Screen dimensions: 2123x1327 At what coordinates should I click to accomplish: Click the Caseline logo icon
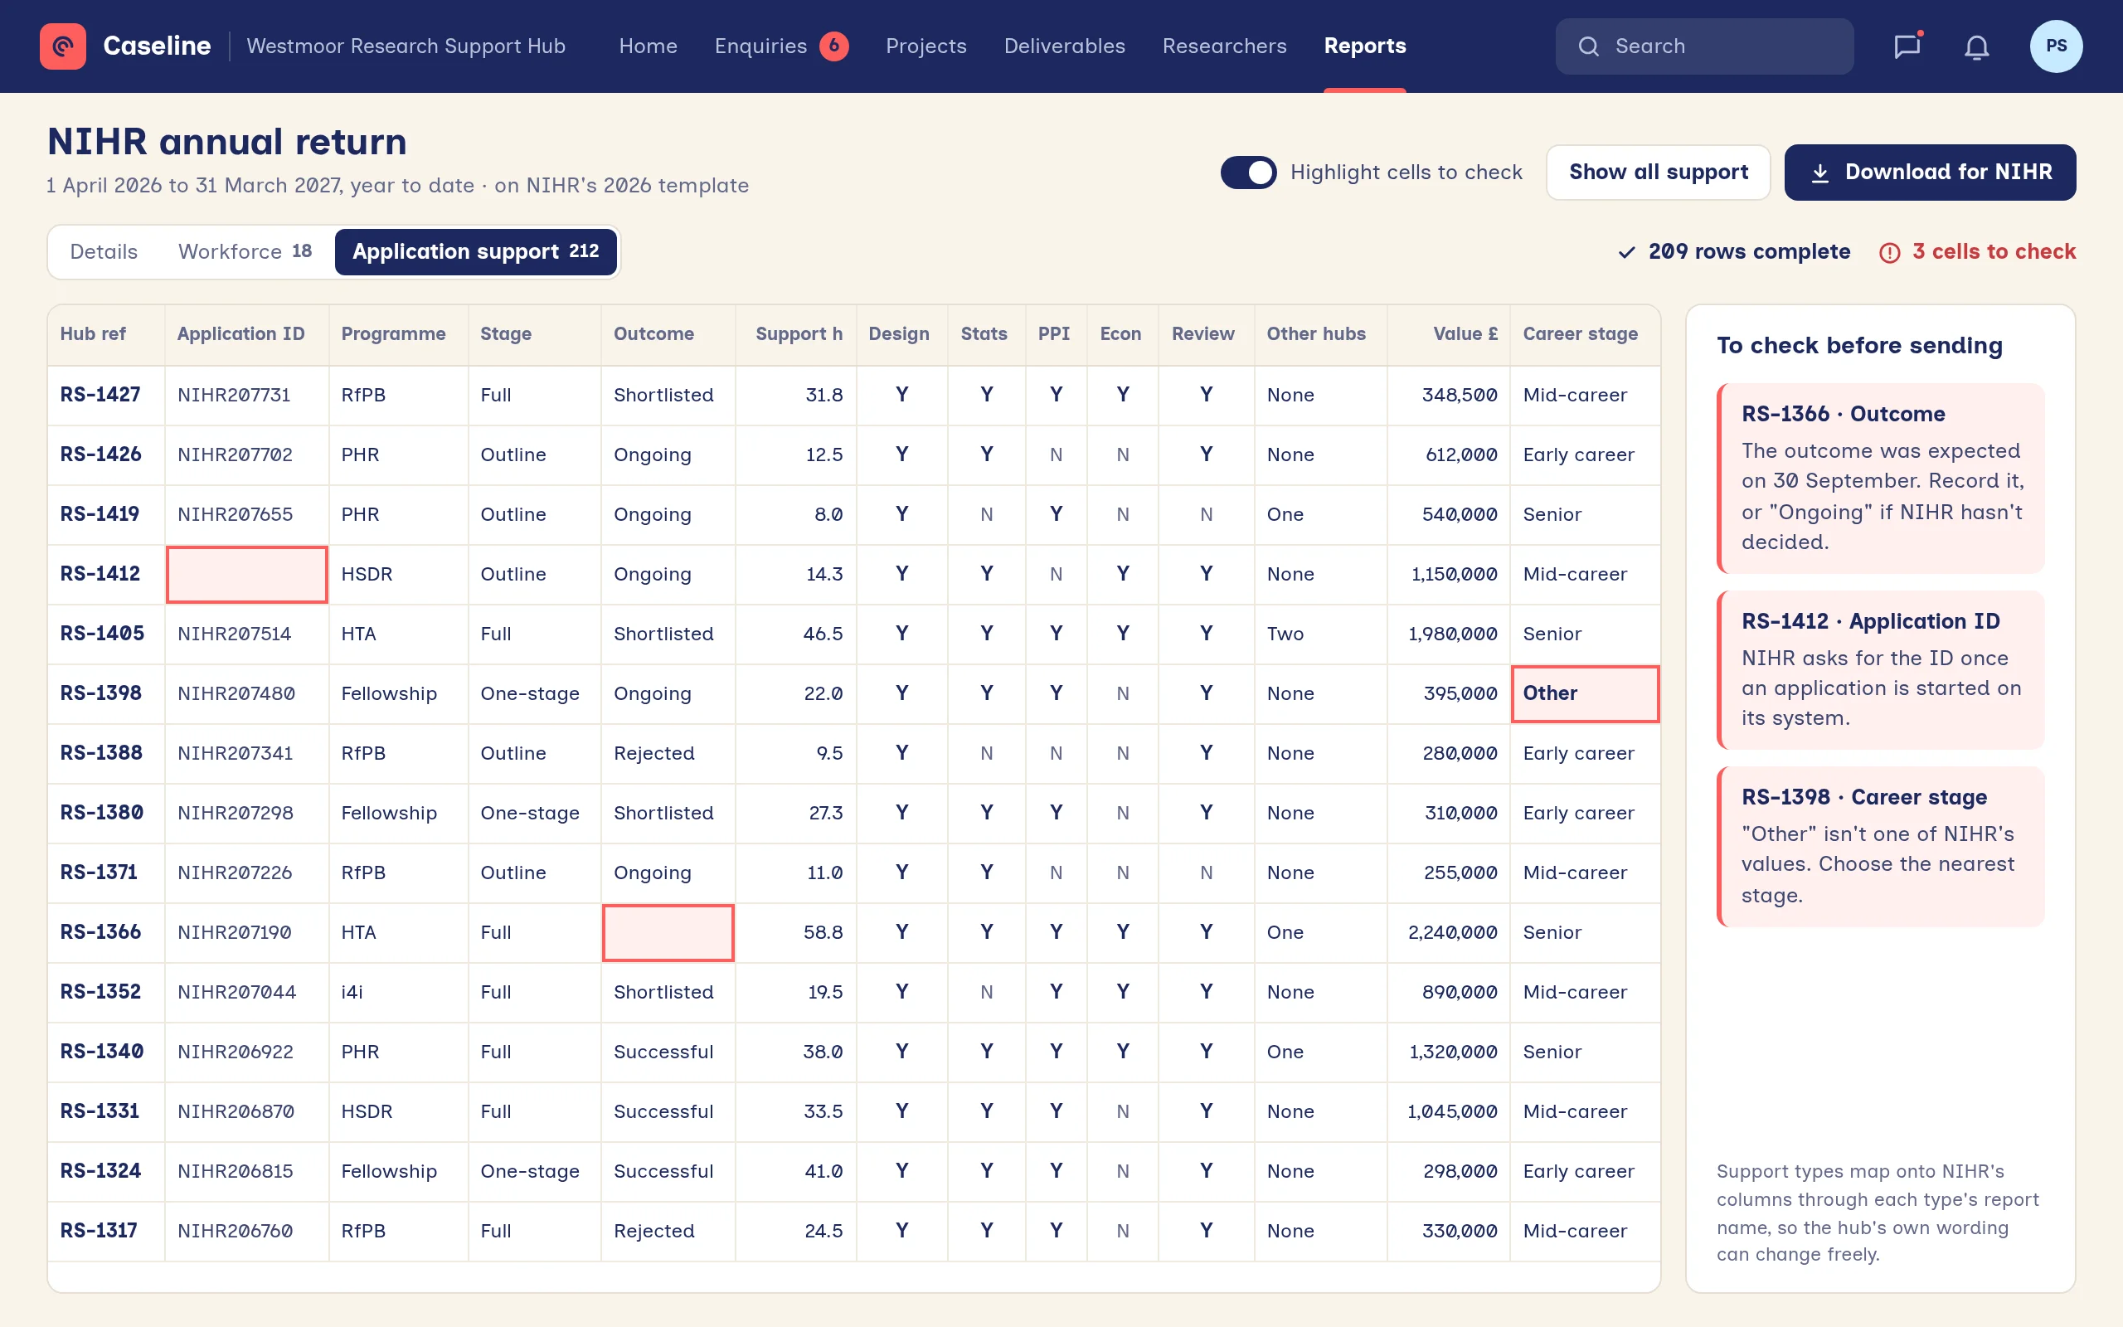pos(62,46)
